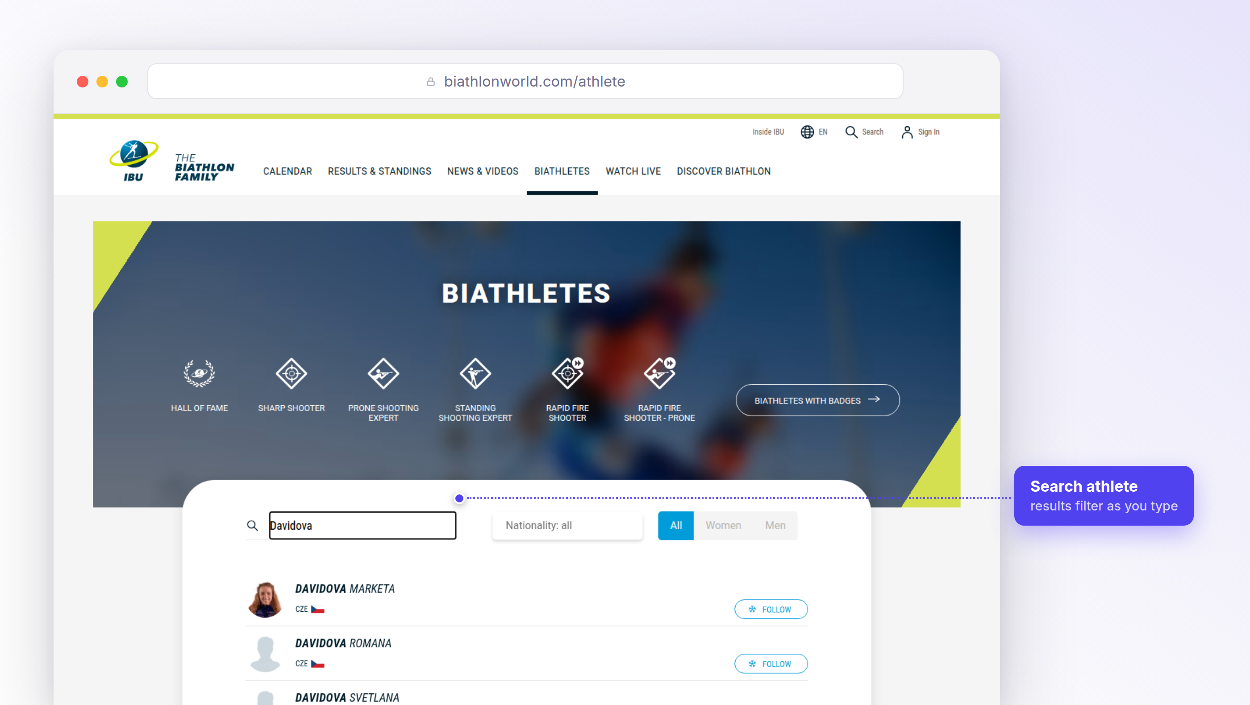Open the EN language selector

(x=823, y=132)
